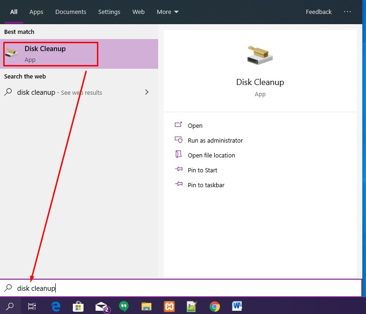This screenshot has width=366, height=314.
Task: Open disk cleanup web results entry
Action: click(x=79, y=92)
